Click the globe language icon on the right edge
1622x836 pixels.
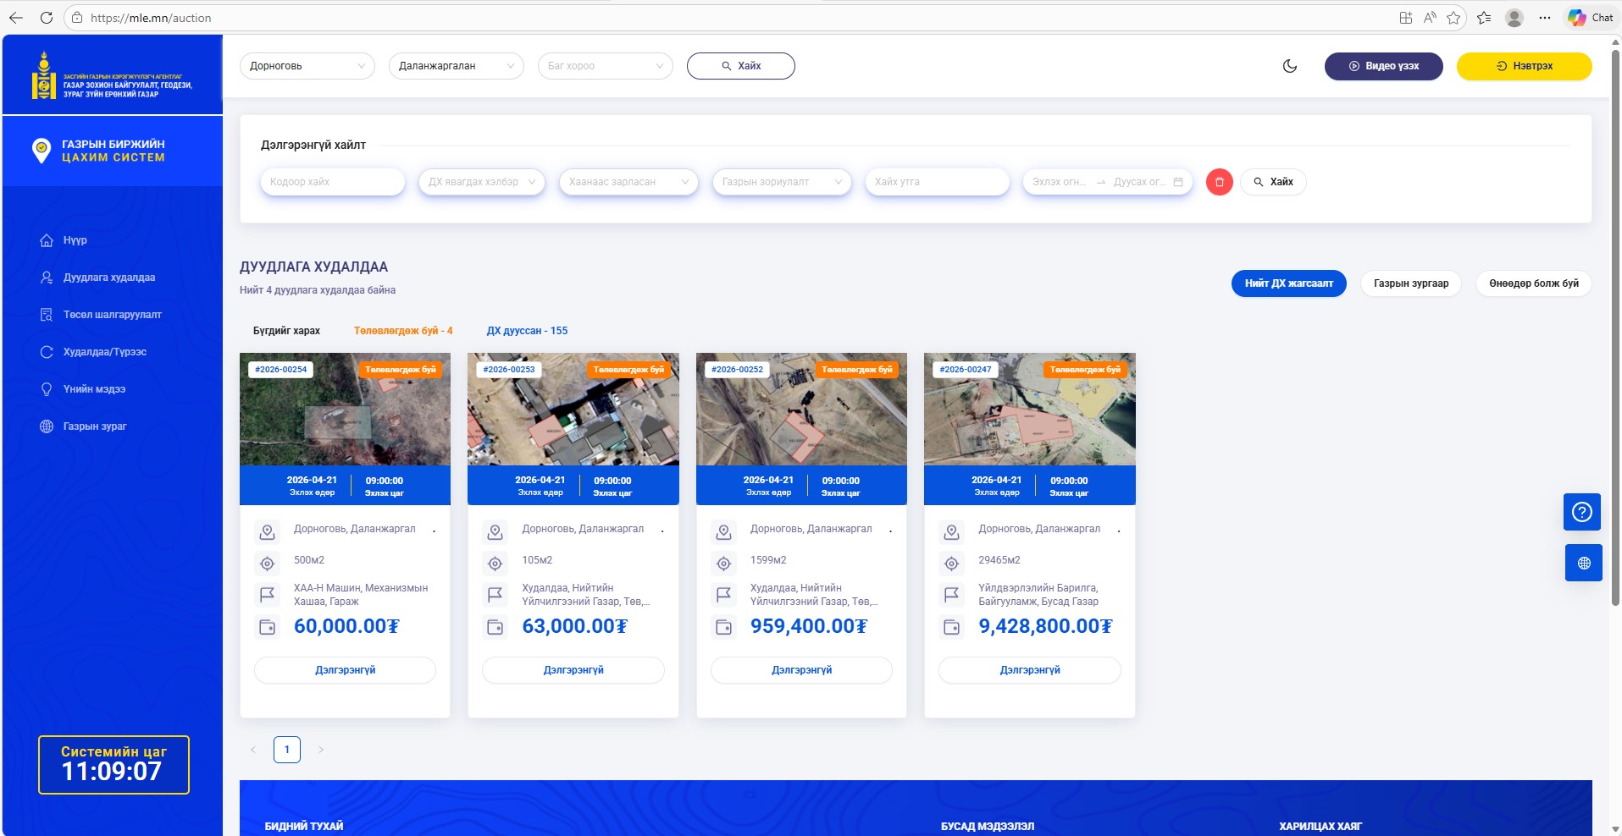(x=1583, y=563)
